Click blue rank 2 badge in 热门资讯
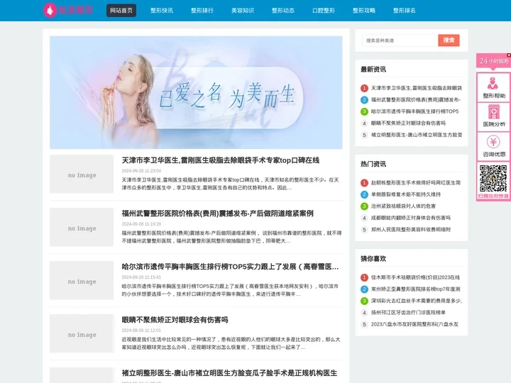Viewport: 511px width, 383px height. tap(364, 195)
